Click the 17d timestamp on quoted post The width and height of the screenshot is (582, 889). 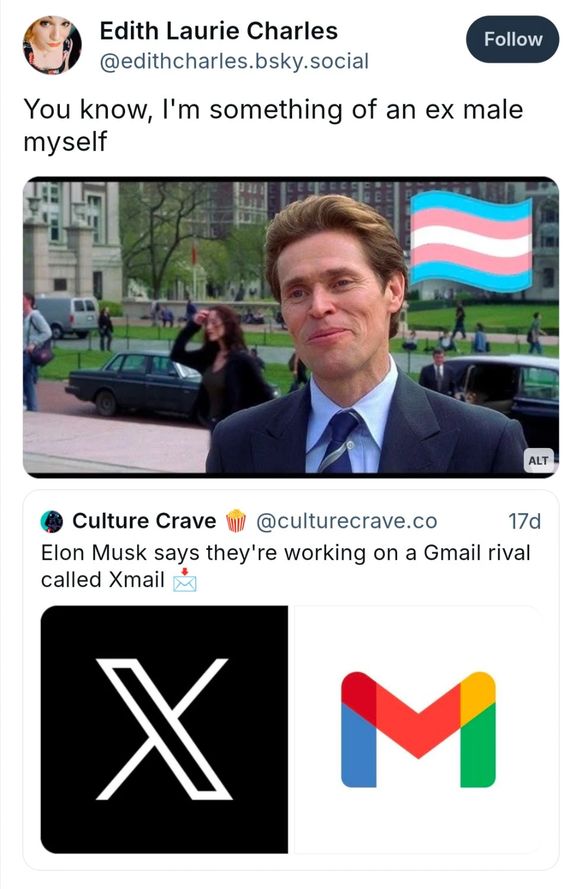(524, 521)
